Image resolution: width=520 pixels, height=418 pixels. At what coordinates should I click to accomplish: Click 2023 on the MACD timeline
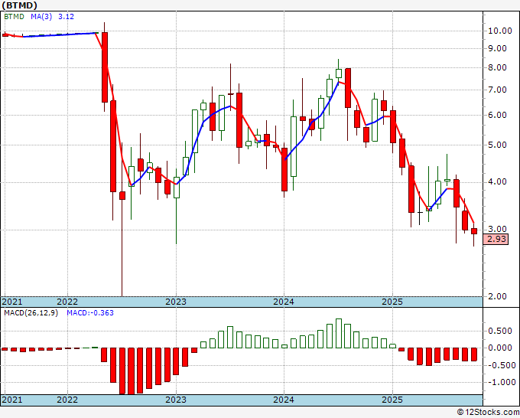pos(176,400)
